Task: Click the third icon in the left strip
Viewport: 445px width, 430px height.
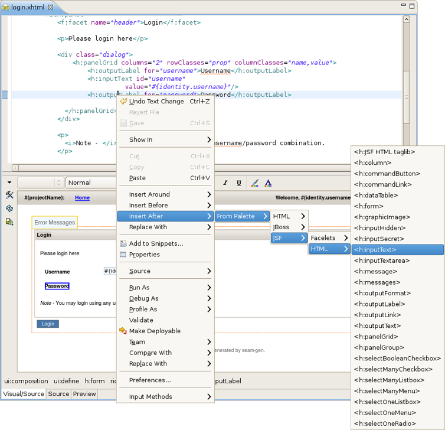Action: pyautogui.click(x=9, y=222)
